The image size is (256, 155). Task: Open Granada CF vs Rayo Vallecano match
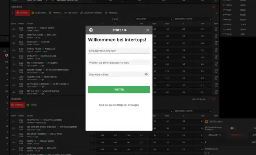pyautogui.click(x=41, y=56)
